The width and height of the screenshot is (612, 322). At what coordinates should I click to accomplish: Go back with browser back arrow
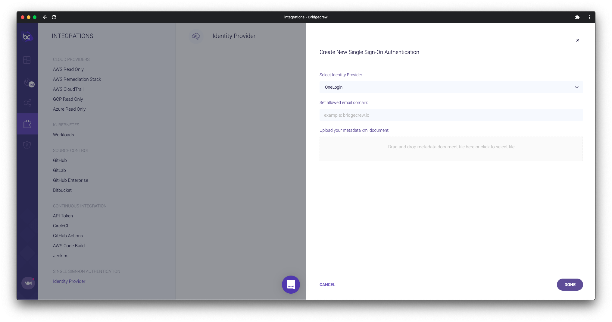point(45,17)
